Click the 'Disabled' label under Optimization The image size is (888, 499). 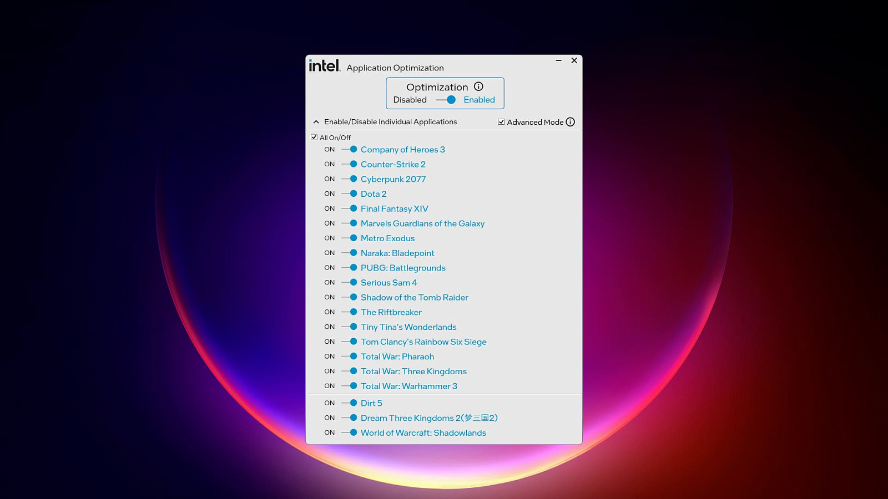[410, 100]
